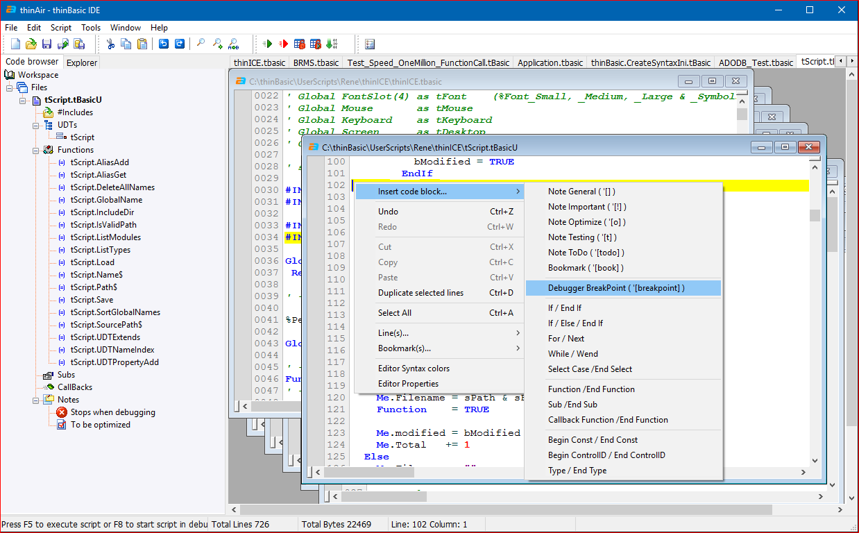Click the Cut scissors toolbar icon
Viewport: 859px width, 533px height.
pyautogui.click(x=110, y=44)
